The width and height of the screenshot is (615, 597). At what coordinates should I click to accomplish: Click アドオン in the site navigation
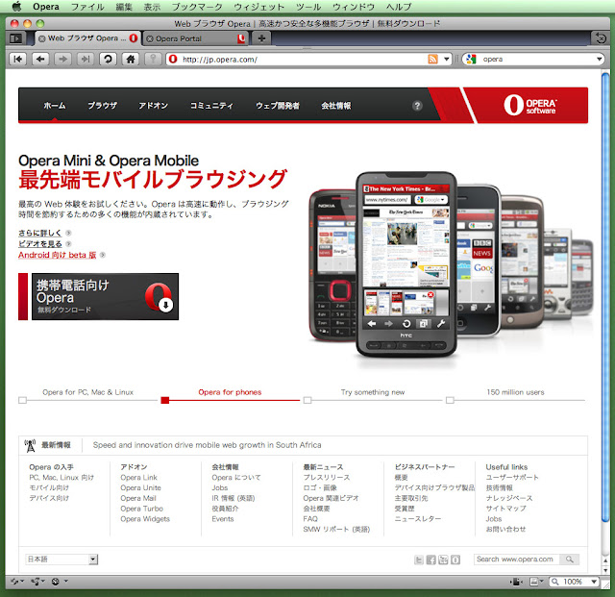pyautogui.click(x=153, y=105)
